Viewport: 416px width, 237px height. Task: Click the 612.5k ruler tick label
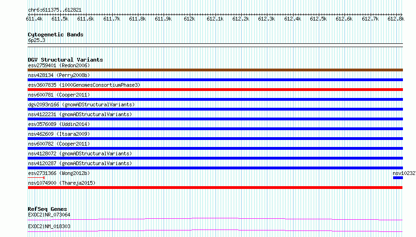[x=318, y=19]
